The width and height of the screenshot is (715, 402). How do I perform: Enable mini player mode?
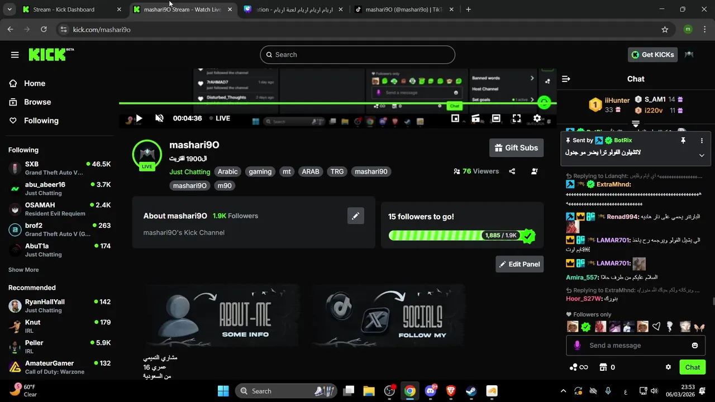point(455,118)
